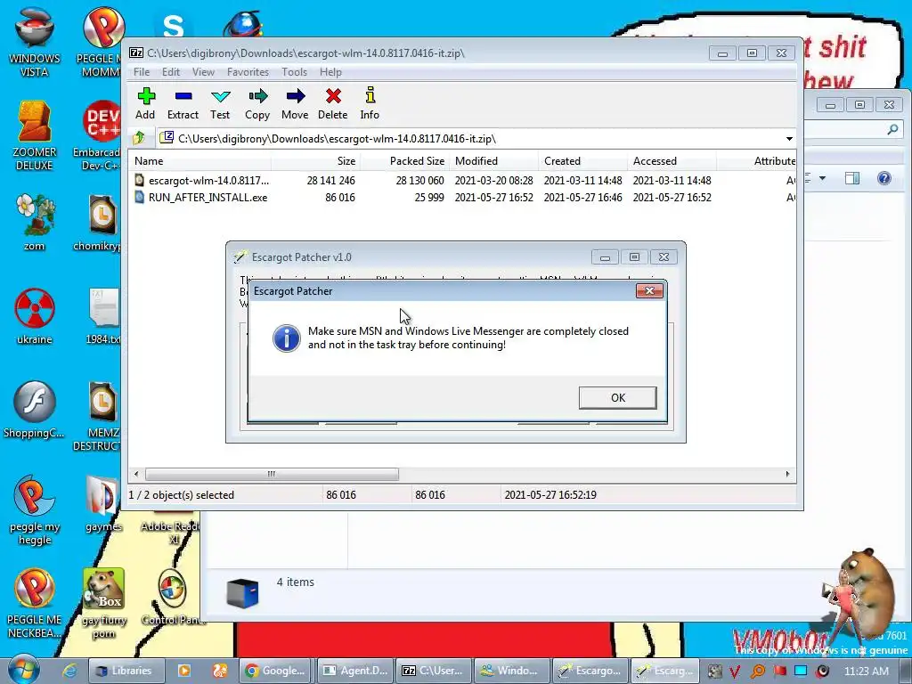Open the 1984.txt desktop file

click(x=103, y=316)
